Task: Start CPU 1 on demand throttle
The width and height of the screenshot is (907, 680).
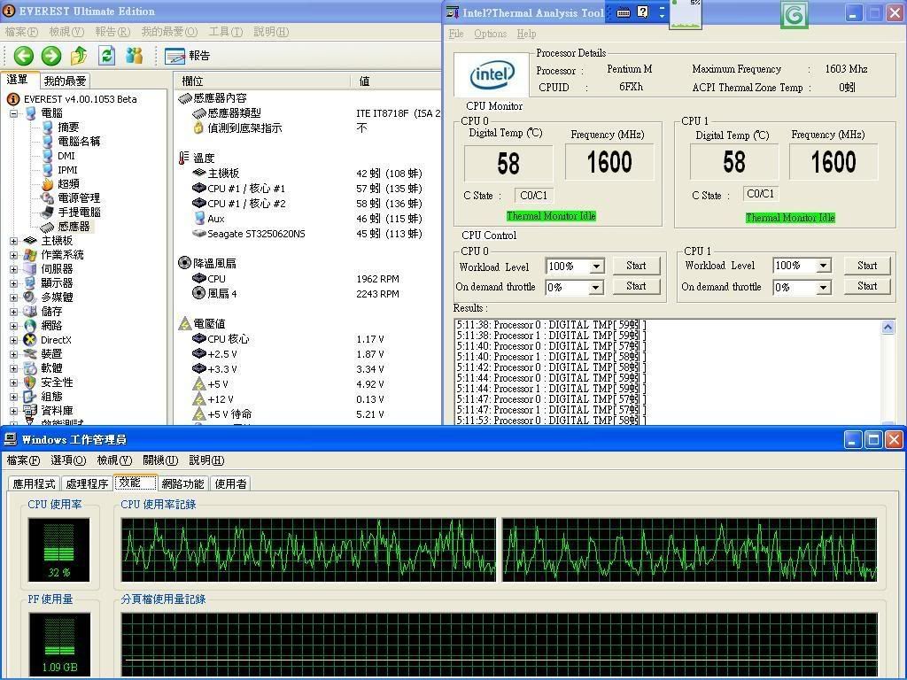Action: (867, 286)
